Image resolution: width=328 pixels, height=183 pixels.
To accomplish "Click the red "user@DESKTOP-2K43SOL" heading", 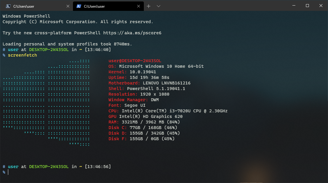I will (x=135, y=61).
